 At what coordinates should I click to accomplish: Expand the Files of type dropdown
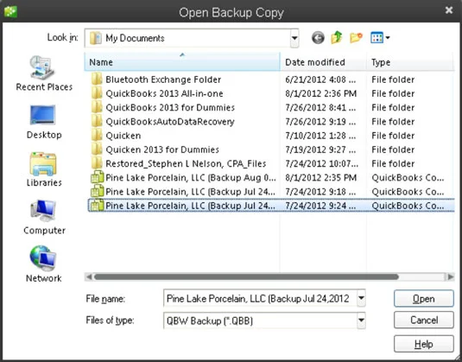[361, 321]
